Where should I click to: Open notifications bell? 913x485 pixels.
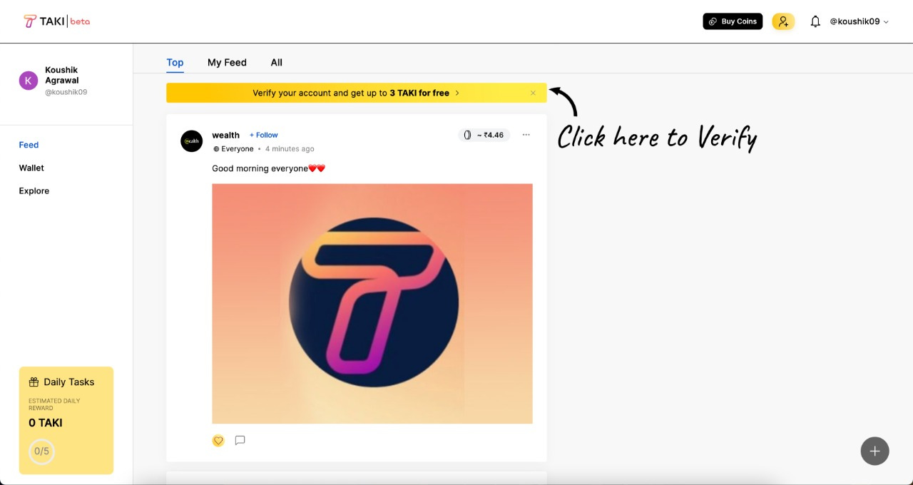815,22
